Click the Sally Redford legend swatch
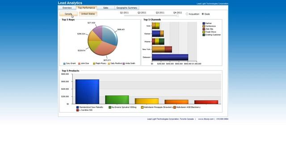The width and height of the screenshot is (286, 161). [109, 64]
